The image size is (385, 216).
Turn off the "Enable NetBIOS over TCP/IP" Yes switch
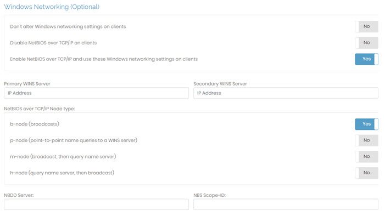[366, 59]
